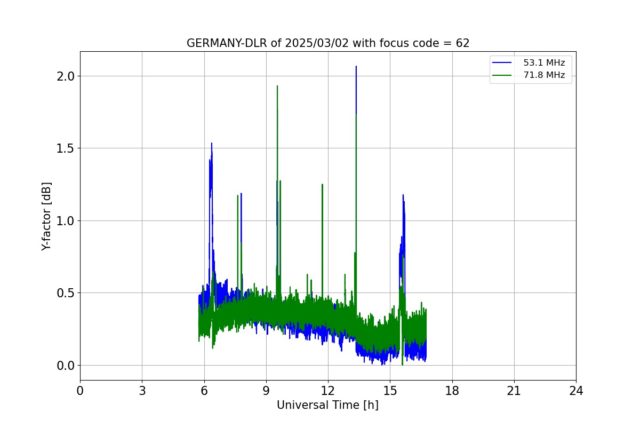Click the y-axis tick label '1.5'

66,148
